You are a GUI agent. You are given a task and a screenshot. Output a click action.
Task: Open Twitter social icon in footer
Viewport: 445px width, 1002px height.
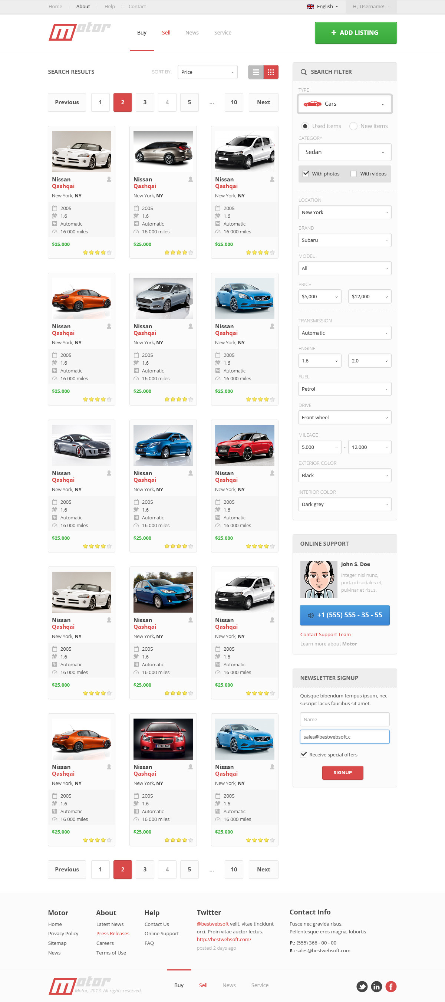tap(362, 986)
